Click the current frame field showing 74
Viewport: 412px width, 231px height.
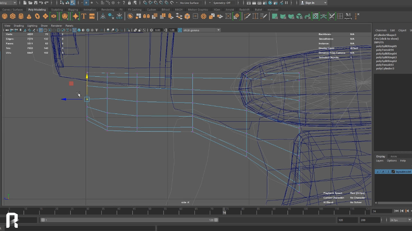tap(381, 211)
